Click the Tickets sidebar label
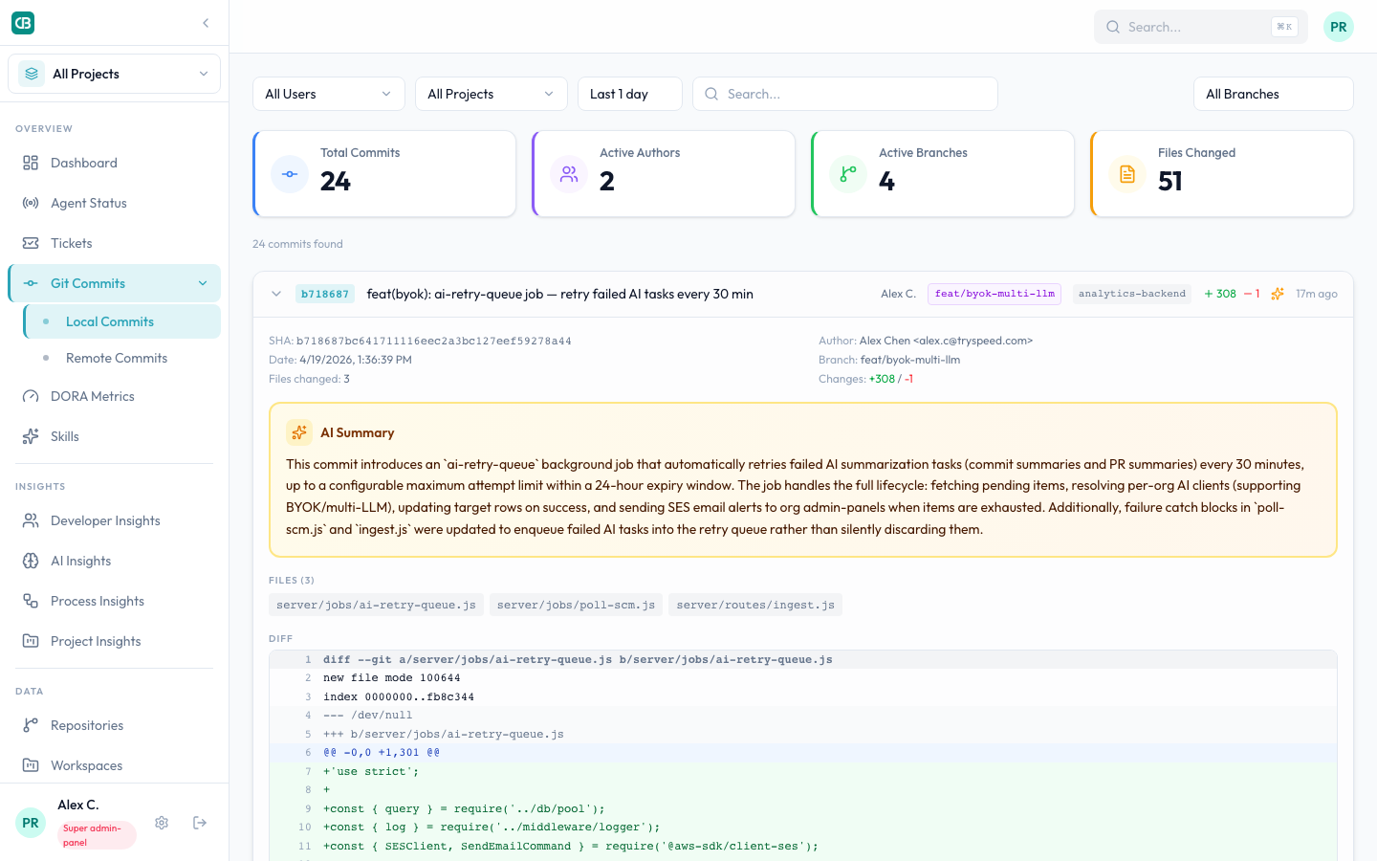The image size is (1377, 861). (72, 243)
